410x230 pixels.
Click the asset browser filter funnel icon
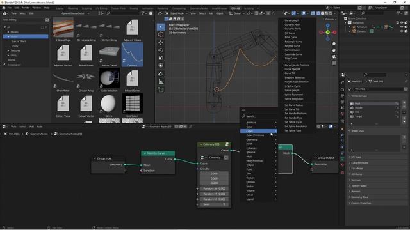(143, 13)
